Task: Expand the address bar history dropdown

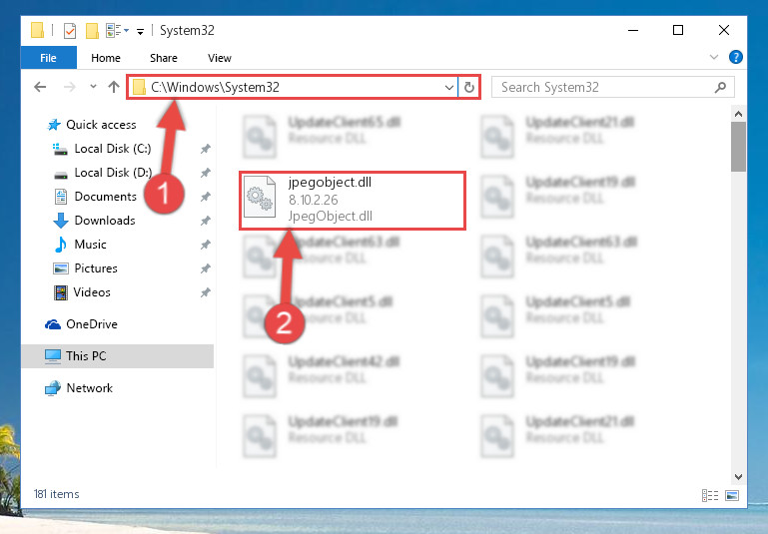Action: (449, 88)
